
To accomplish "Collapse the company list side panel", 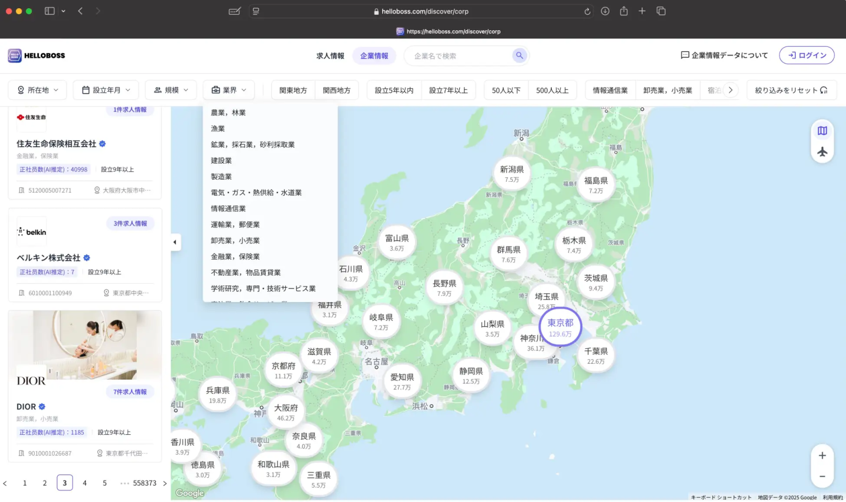I will 175,242.
